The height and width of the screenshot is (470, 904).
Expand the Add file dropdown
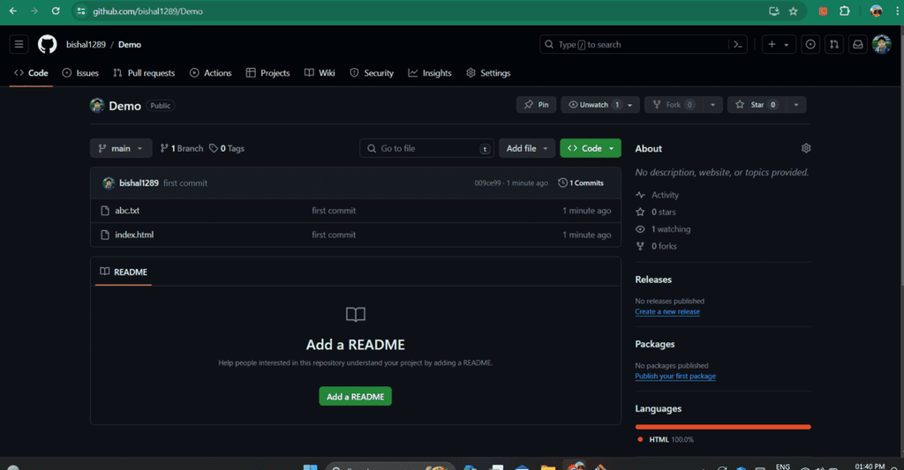[x=527, y=148]
